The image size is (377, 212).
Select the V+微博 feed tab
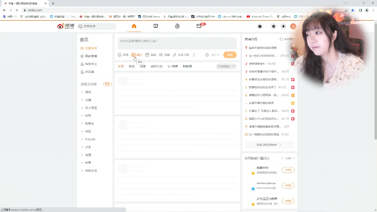172,66
